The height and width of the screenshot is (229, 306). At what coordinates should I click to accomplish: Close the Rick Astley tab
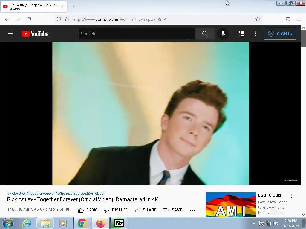point(62,7)
